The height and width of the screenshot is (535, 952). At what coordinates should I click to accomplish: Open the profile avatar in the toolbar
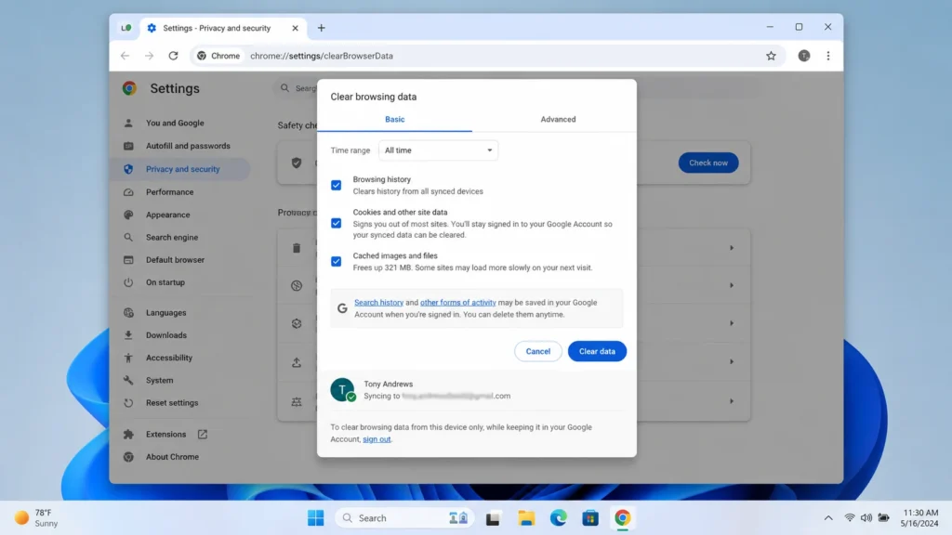point(804,56)
